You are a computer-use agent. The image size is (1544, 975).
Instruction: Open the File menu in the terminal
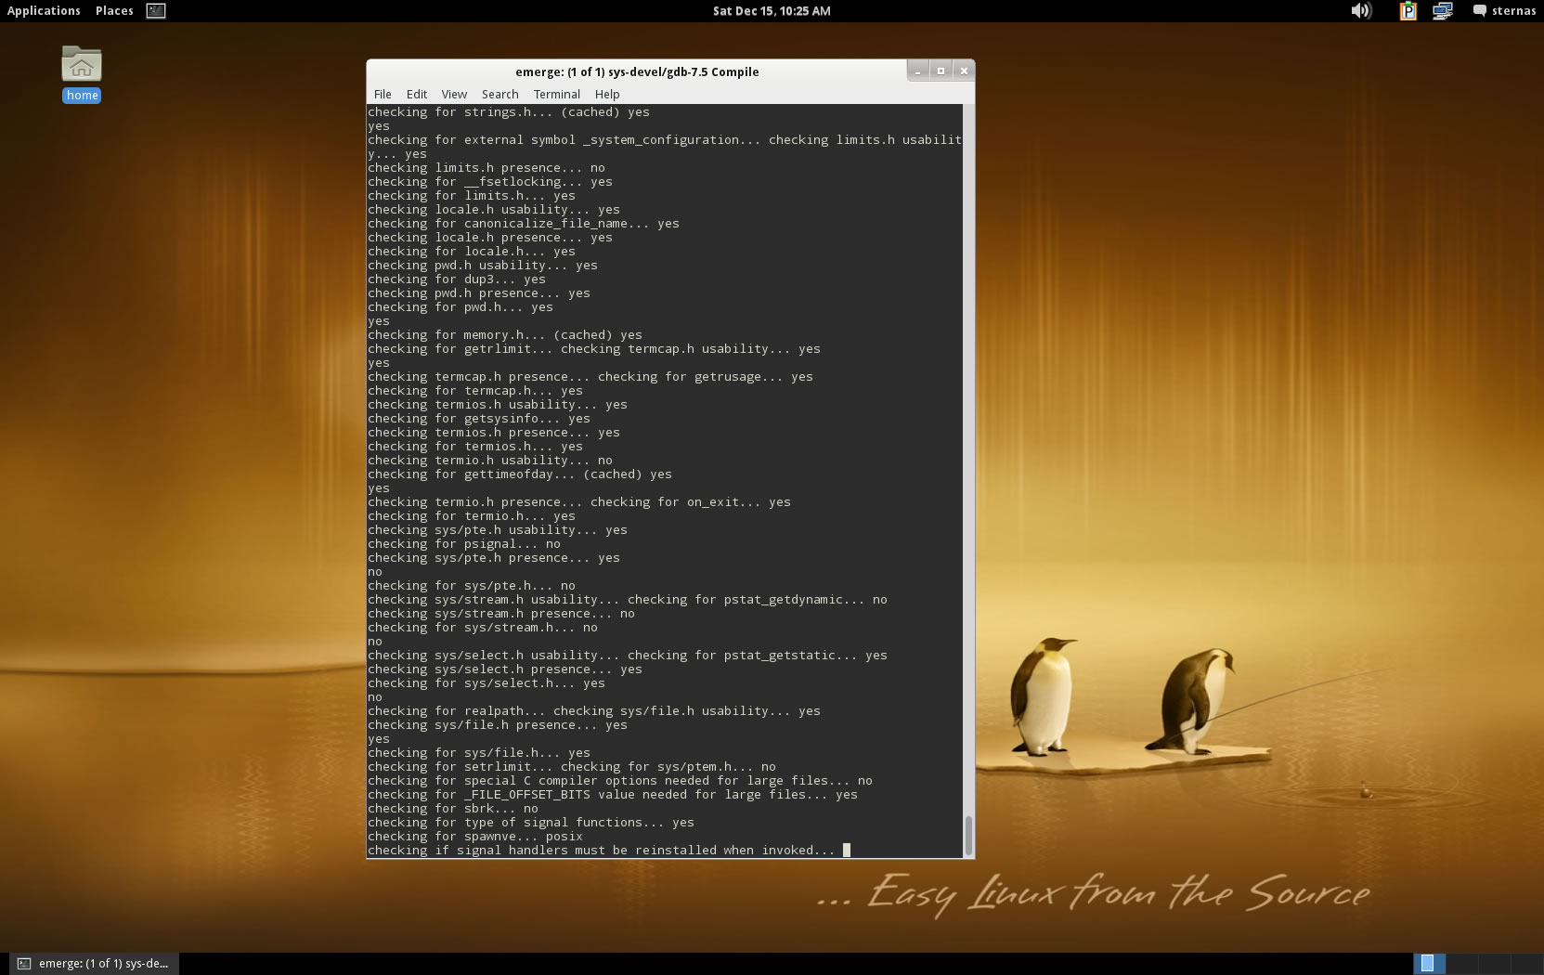pyautogui.click(x=383, y=94)
